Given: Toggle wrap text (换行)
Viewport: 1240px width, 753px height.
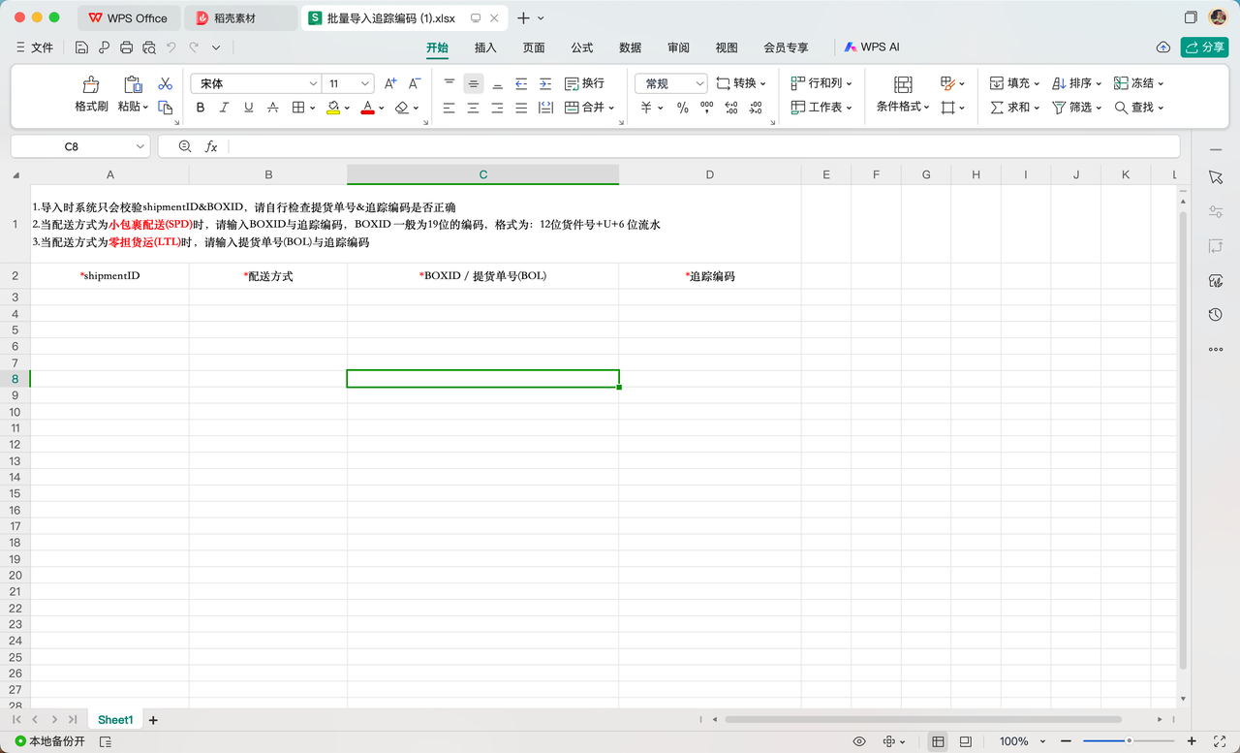Looking at the screenshot, I should coord(584,84).
